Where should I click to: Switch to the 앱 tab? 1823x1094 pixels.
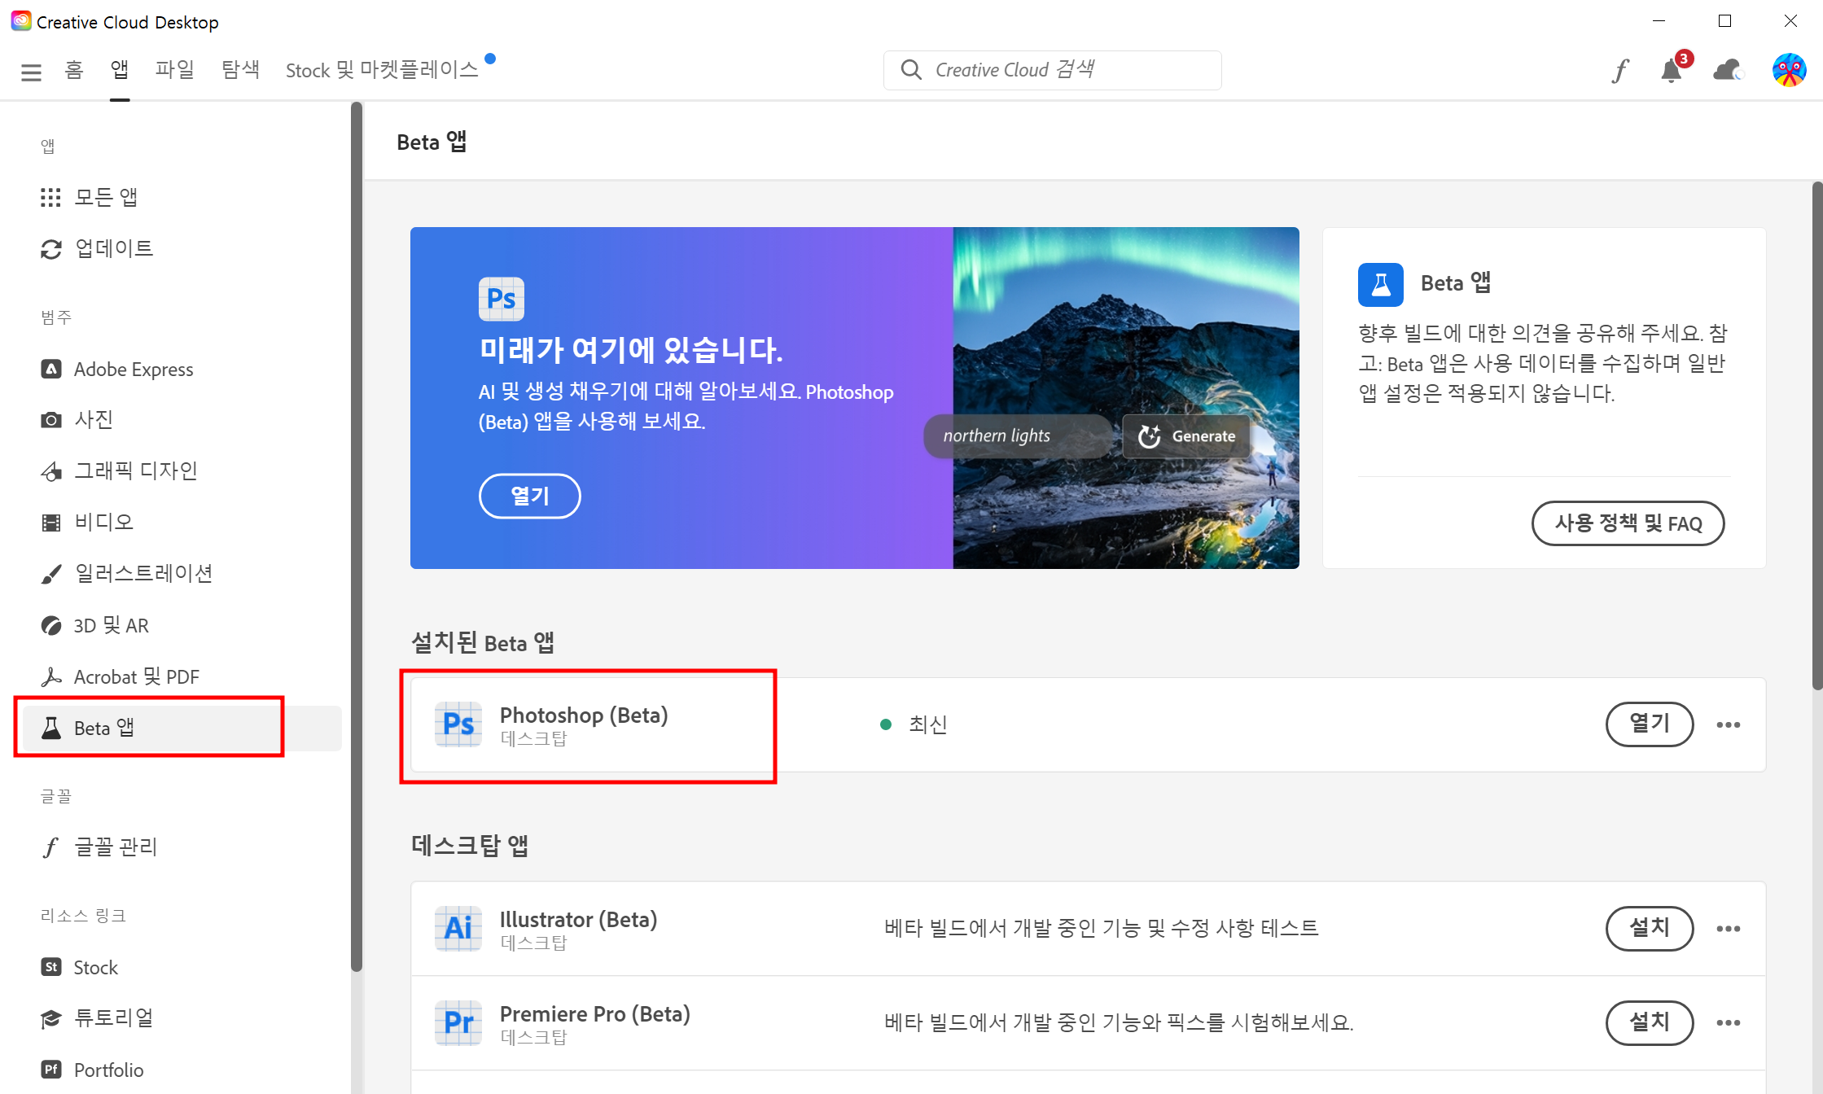[120, 70]
